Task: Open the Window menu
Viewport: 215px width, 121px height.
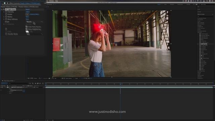Action: pos(51,1)
